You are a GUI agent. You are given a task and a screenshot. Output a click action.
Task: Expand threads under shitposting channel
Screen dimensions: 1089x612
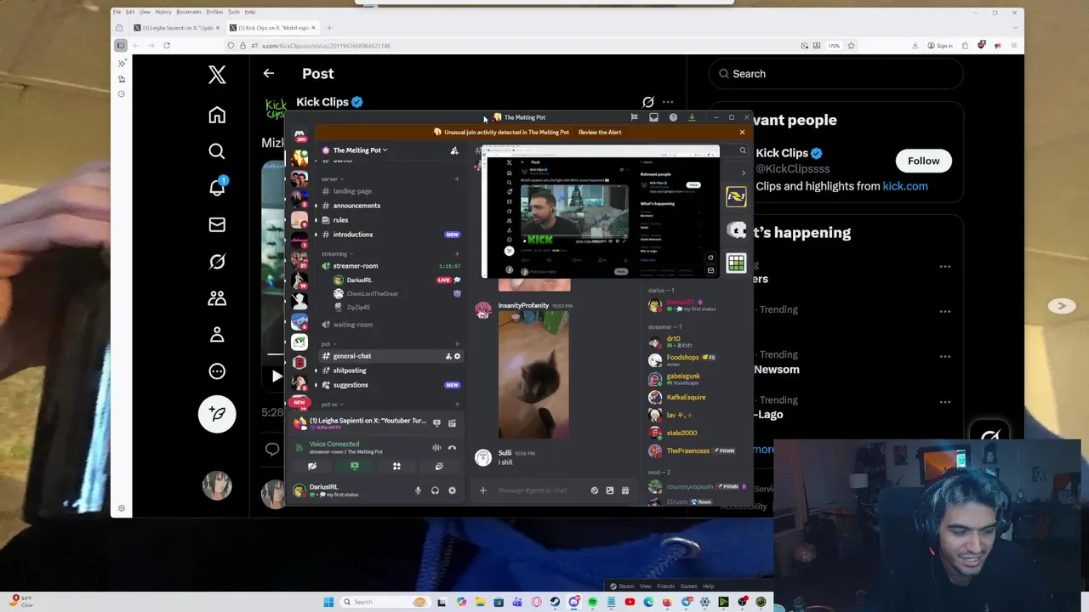316,371
